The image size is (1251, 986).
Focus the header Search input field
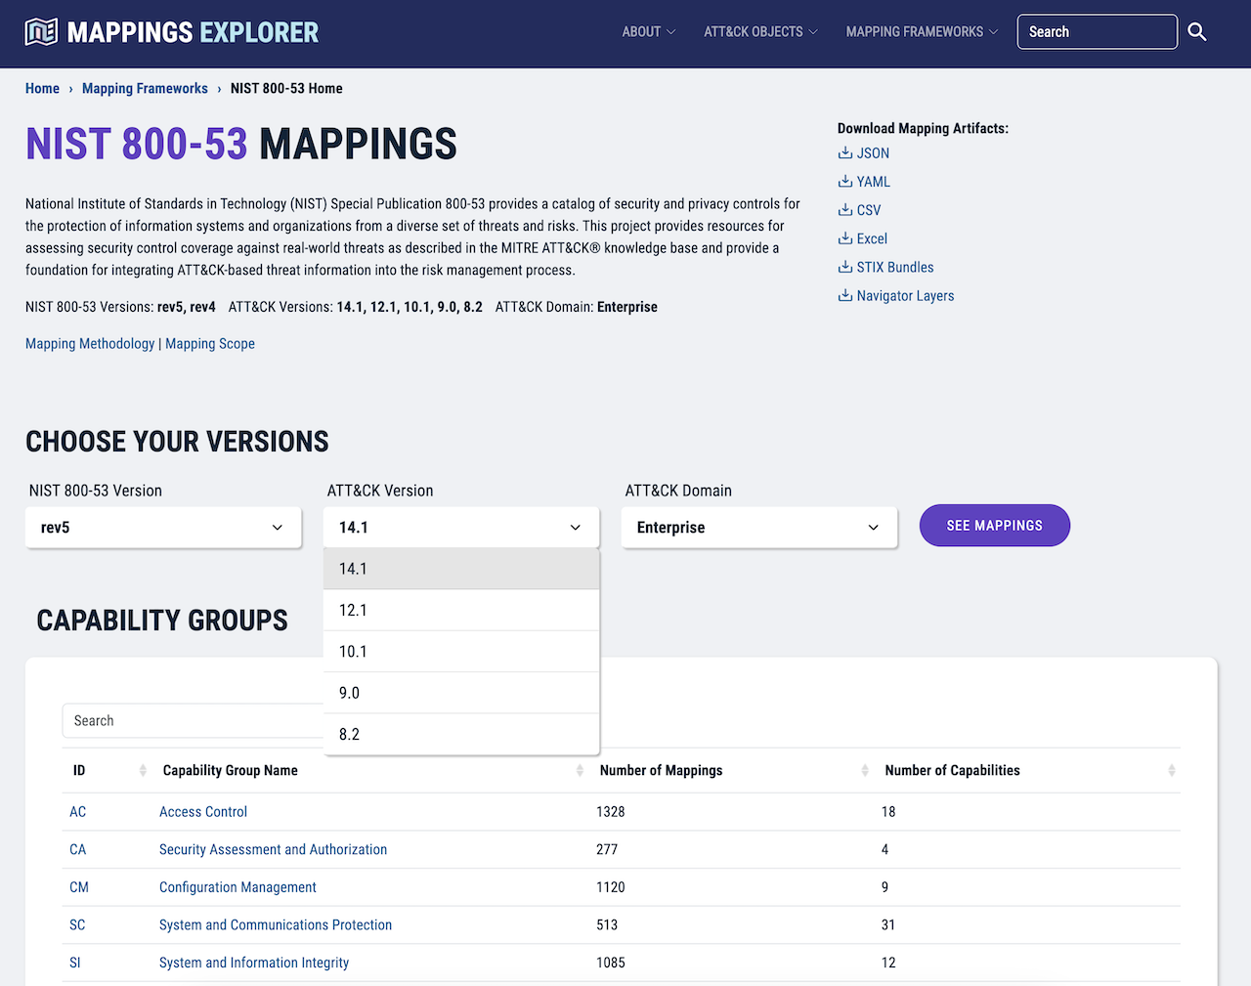tap(1096, 32)
